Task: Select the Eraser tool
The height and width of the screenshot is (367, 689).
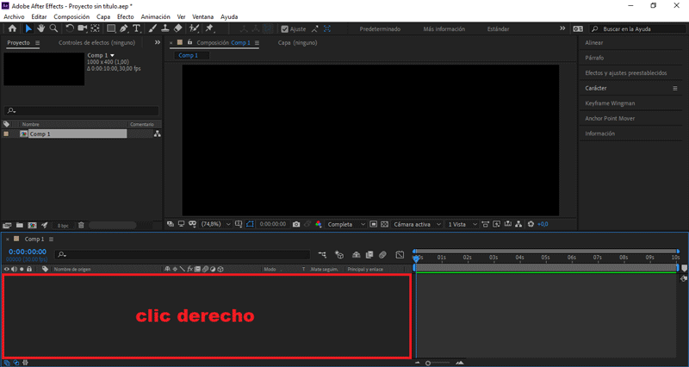Action: 178,28
